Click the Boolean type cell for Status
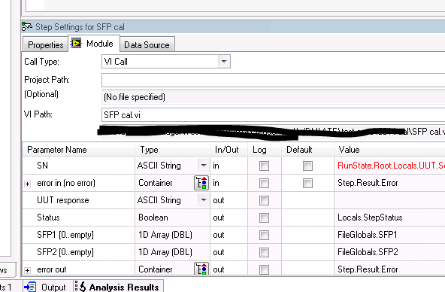The height and width of the screenshot is (292, 445). 173,217
